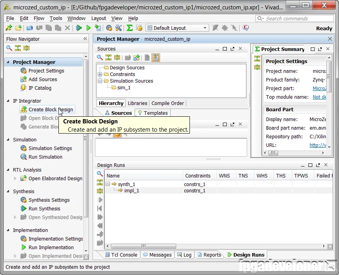Select the impl_1 run row

[219, 191]
